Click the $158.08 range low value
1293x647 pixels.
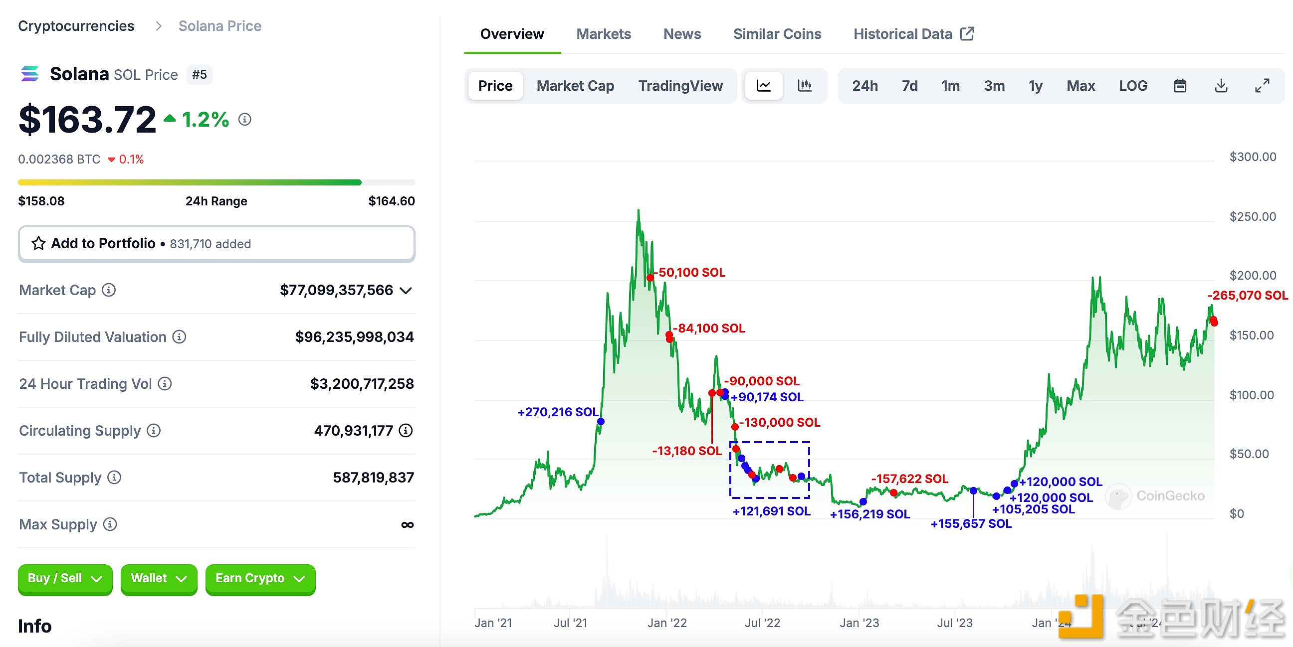tap(41, 200)
